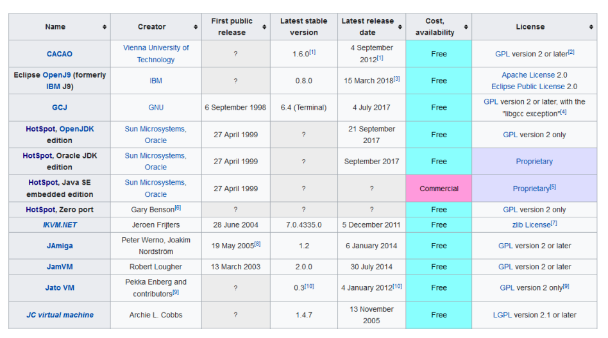Open the IKVM.NET link
This screenshot has width=608, height=338.
click(x=60, y=225)
